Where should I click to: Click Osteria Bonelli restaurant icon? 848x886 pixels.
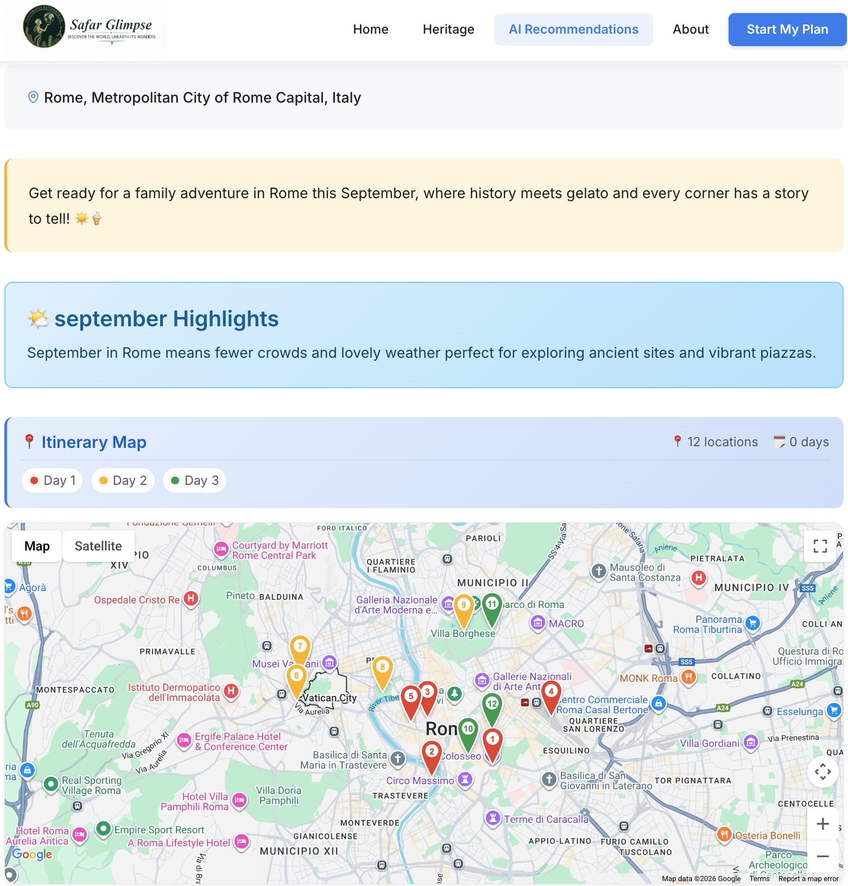724,834
